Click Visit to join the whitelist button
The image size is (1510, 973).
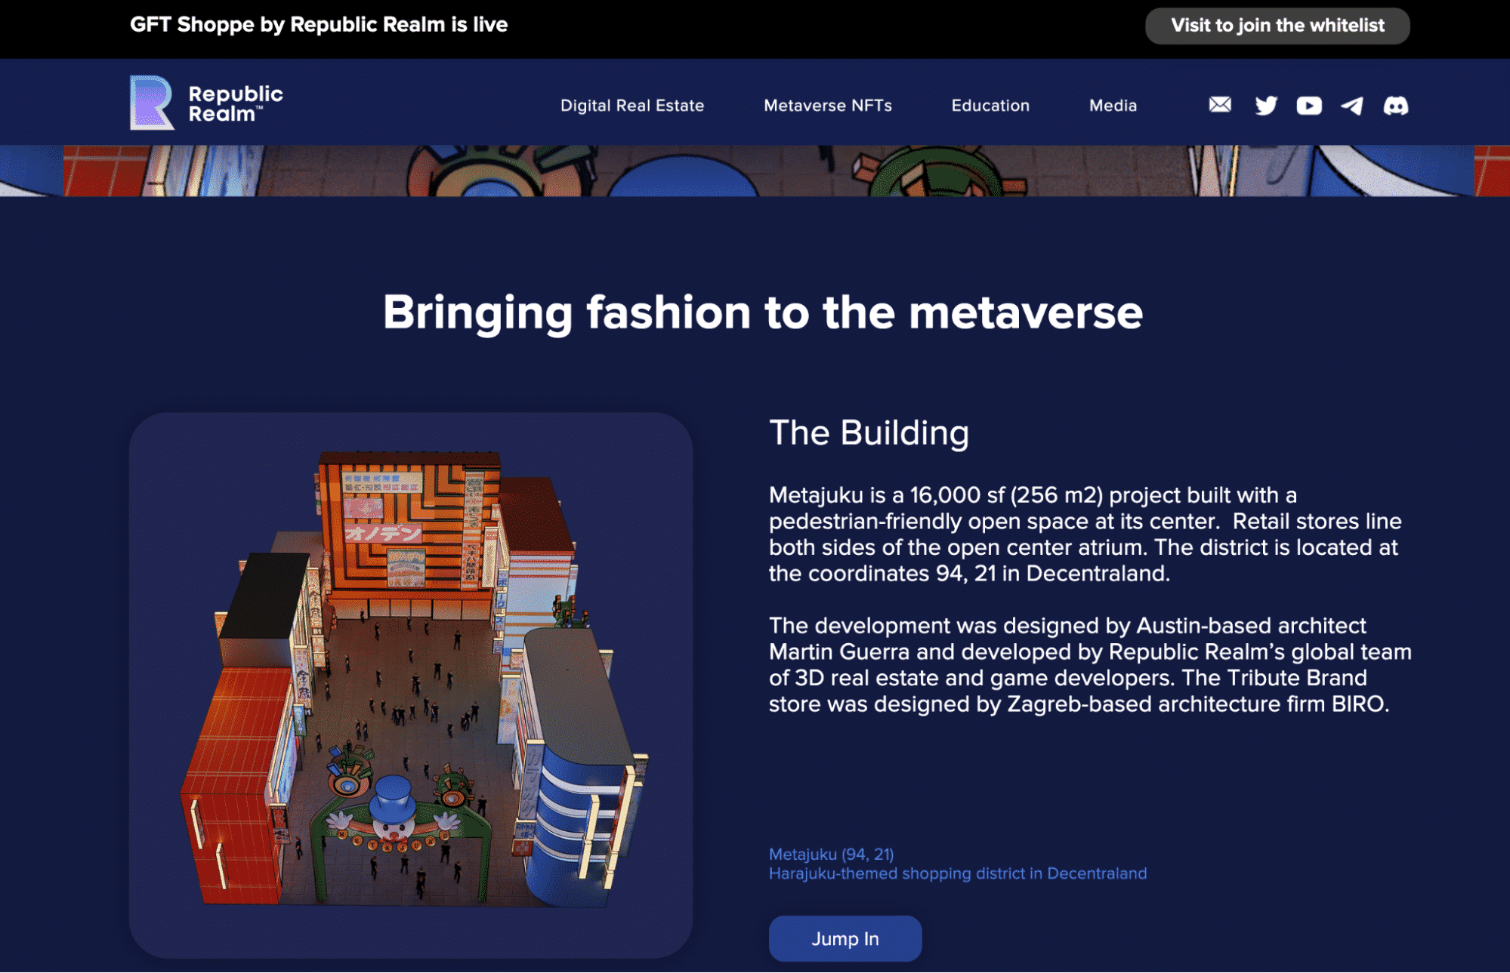pos(1277,26)
